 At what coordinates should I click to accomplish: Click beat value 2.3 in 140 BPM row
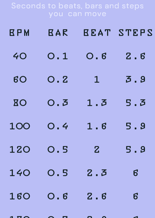pyautogui.click(x=97, y=173)
